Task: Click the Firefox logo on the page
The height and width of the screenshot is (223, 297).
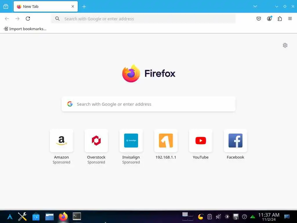Action: tap(149, 73)
